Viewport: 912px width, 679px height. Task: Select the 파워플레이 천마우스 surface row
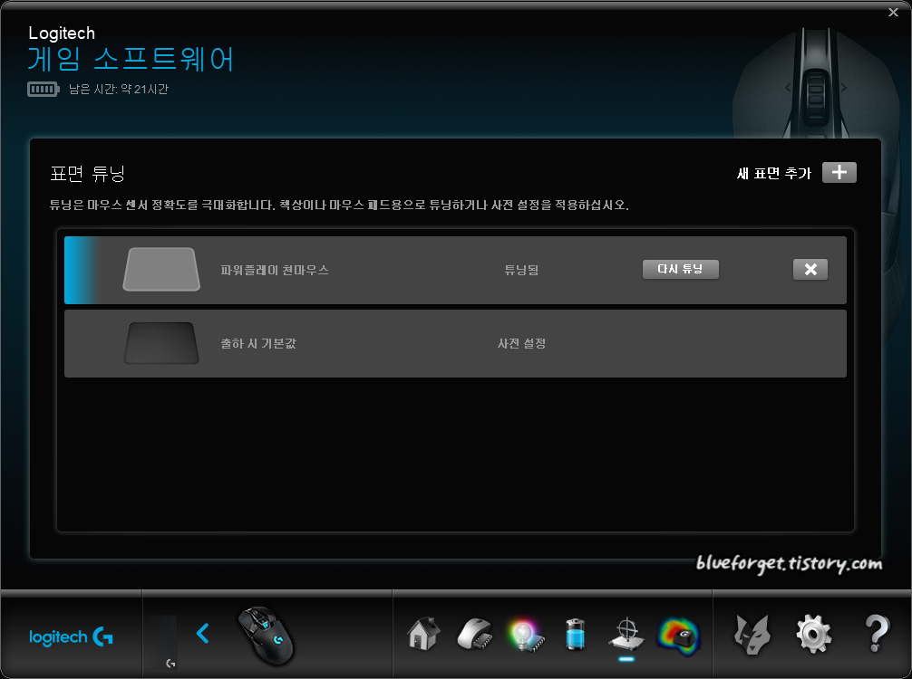455,270
